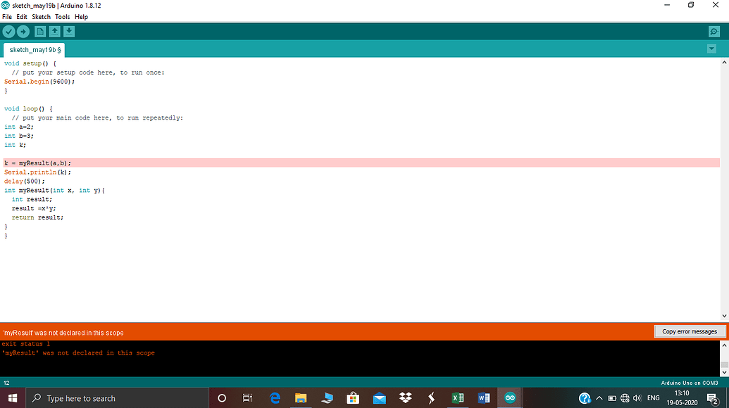Click the line number 12 in status bar
Viewport: 729px width, 408px height.
pos(6,383)
